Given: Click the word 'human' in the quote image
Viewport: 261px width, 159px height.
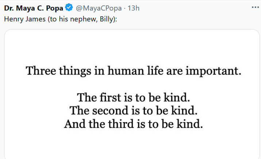Looking at the screenshot, I should (126, 71).
